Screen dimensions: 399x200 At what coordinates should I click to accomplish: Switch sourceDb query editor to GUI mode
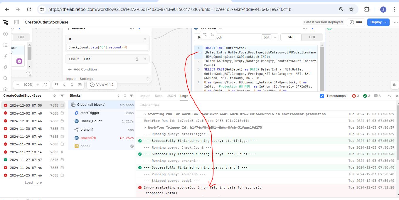pos(312,37)
